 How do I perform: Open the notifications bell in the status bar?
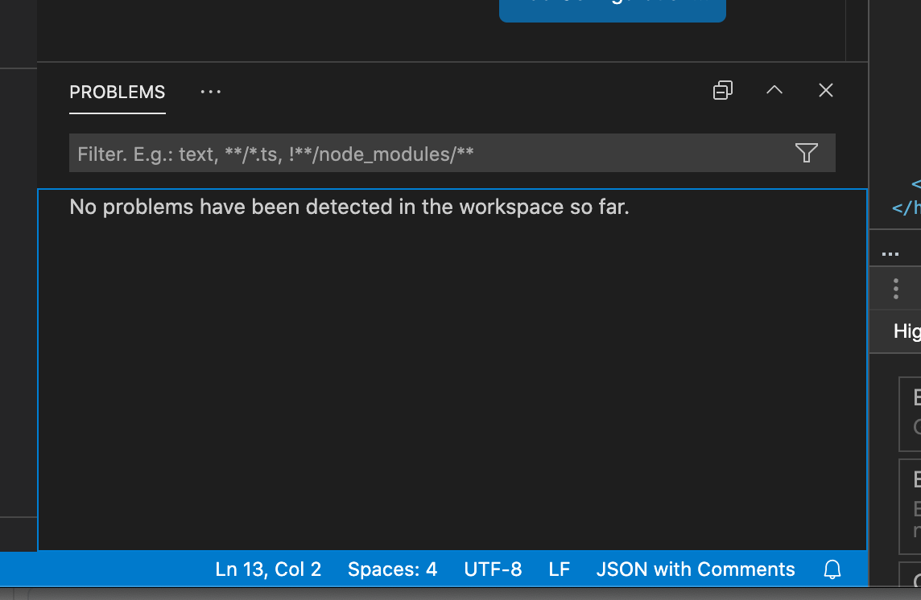point(833,569)
